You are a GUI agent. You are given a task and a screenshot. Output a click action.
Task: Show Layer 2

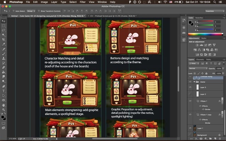tap(190, 94)
